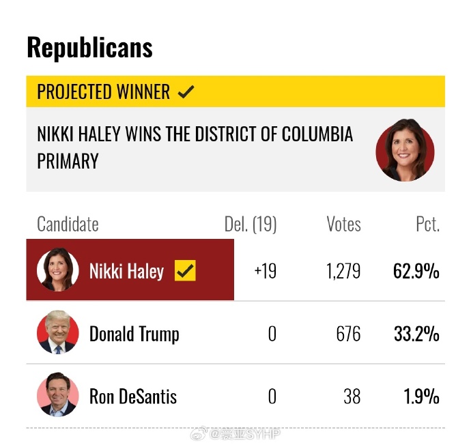Open the Donald Trump candidate name link

(134, 334)
